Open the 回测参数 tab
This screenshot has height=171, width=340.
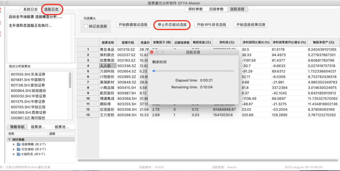point(216,9)
